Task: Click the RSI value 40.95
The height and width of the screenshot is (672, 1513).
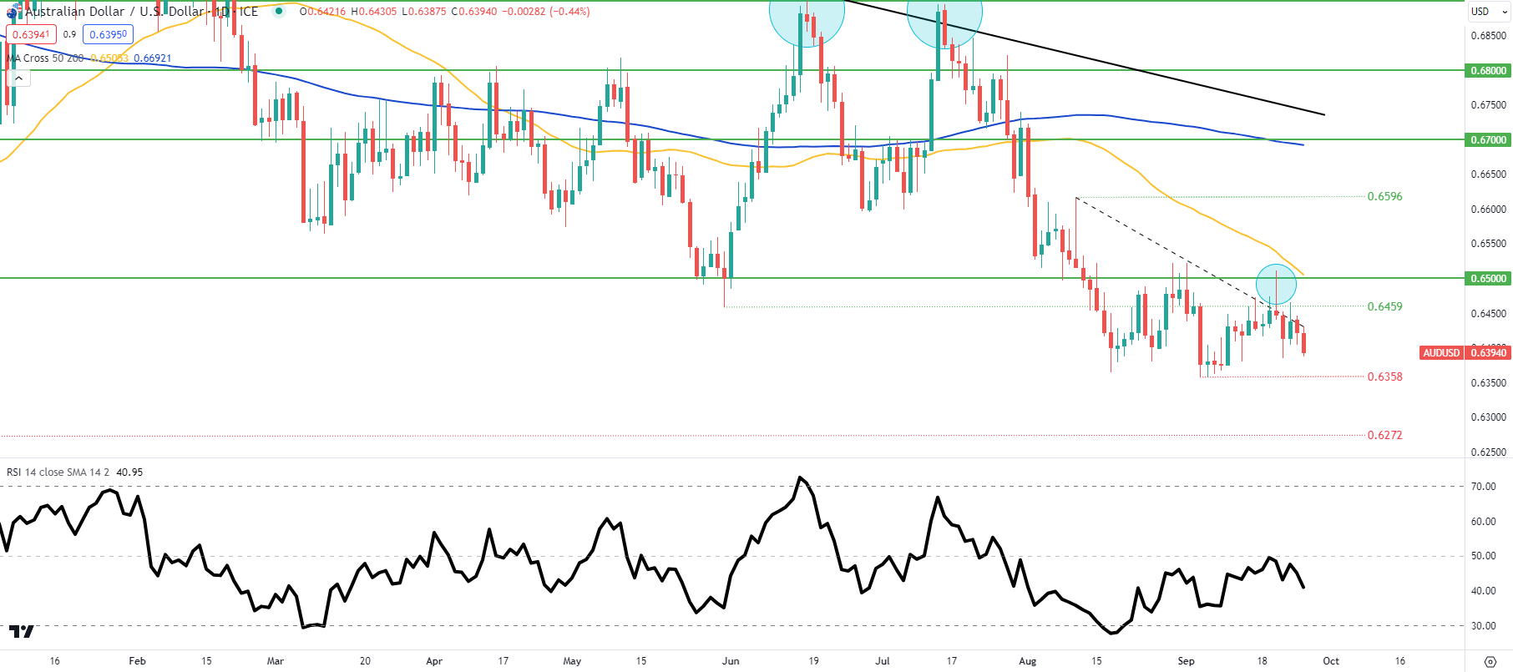Action: [x=129, y=472]
